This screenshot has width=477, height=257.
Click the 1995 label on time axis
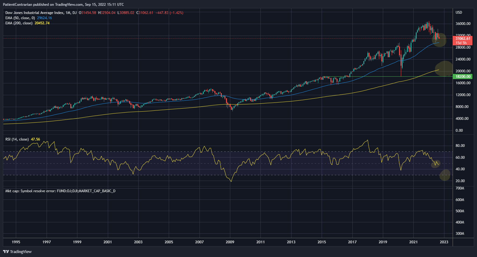point(16,242)
